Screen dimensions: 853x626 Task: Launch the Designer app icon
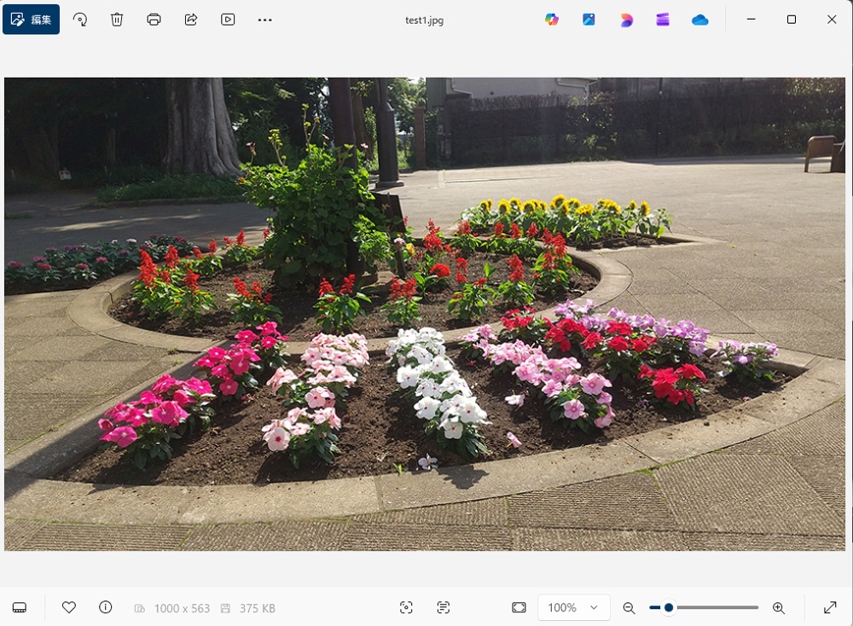tap(626, 19)
